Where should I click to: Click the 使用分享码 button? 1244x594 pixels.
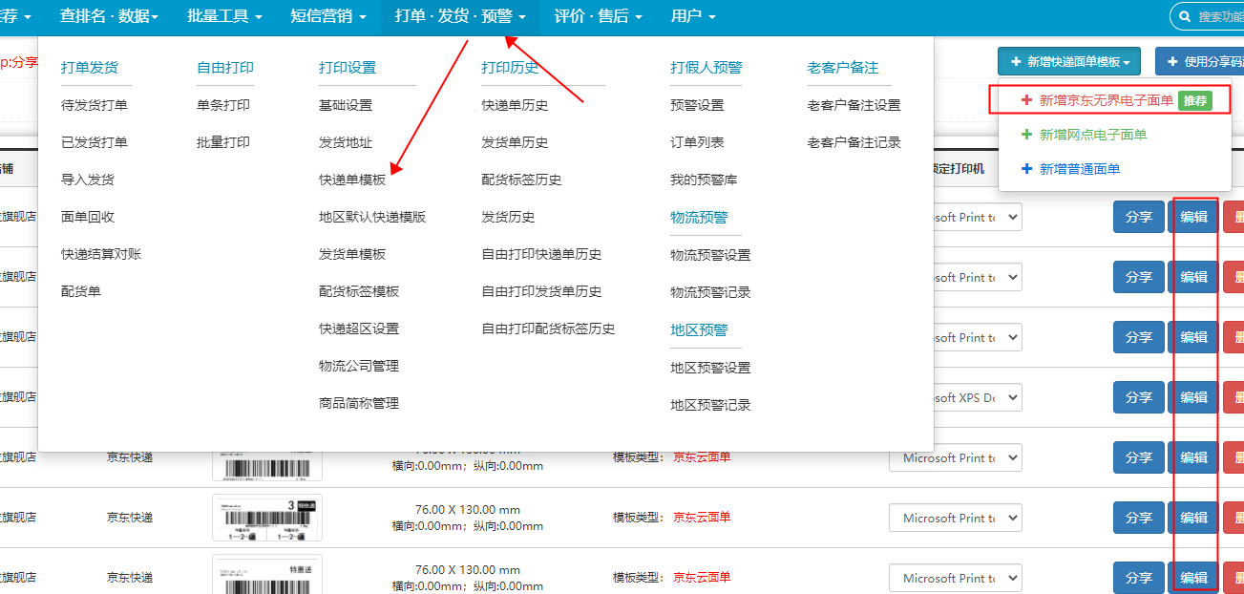[x=1201, y=62]
